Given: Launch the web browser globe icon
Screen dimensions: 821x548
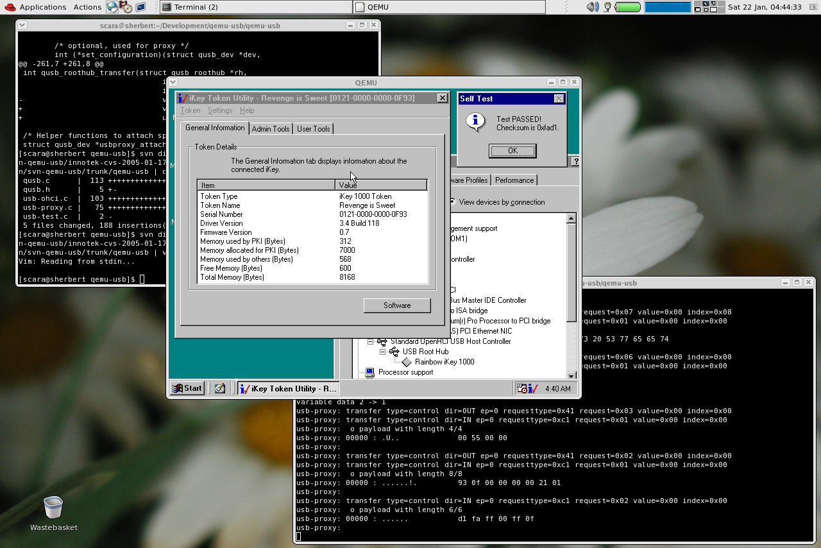Looking at the screenshot, I should (x=112, y=7).
